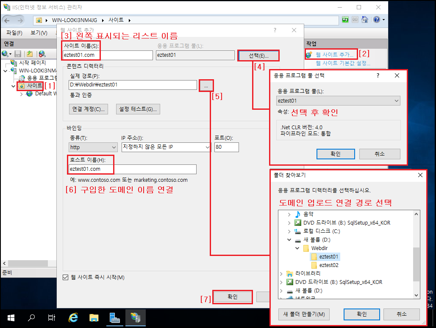Click the connections pane left scroll arrow
Image resolution: width=436 pixels, height=328 pixels.
4,263
